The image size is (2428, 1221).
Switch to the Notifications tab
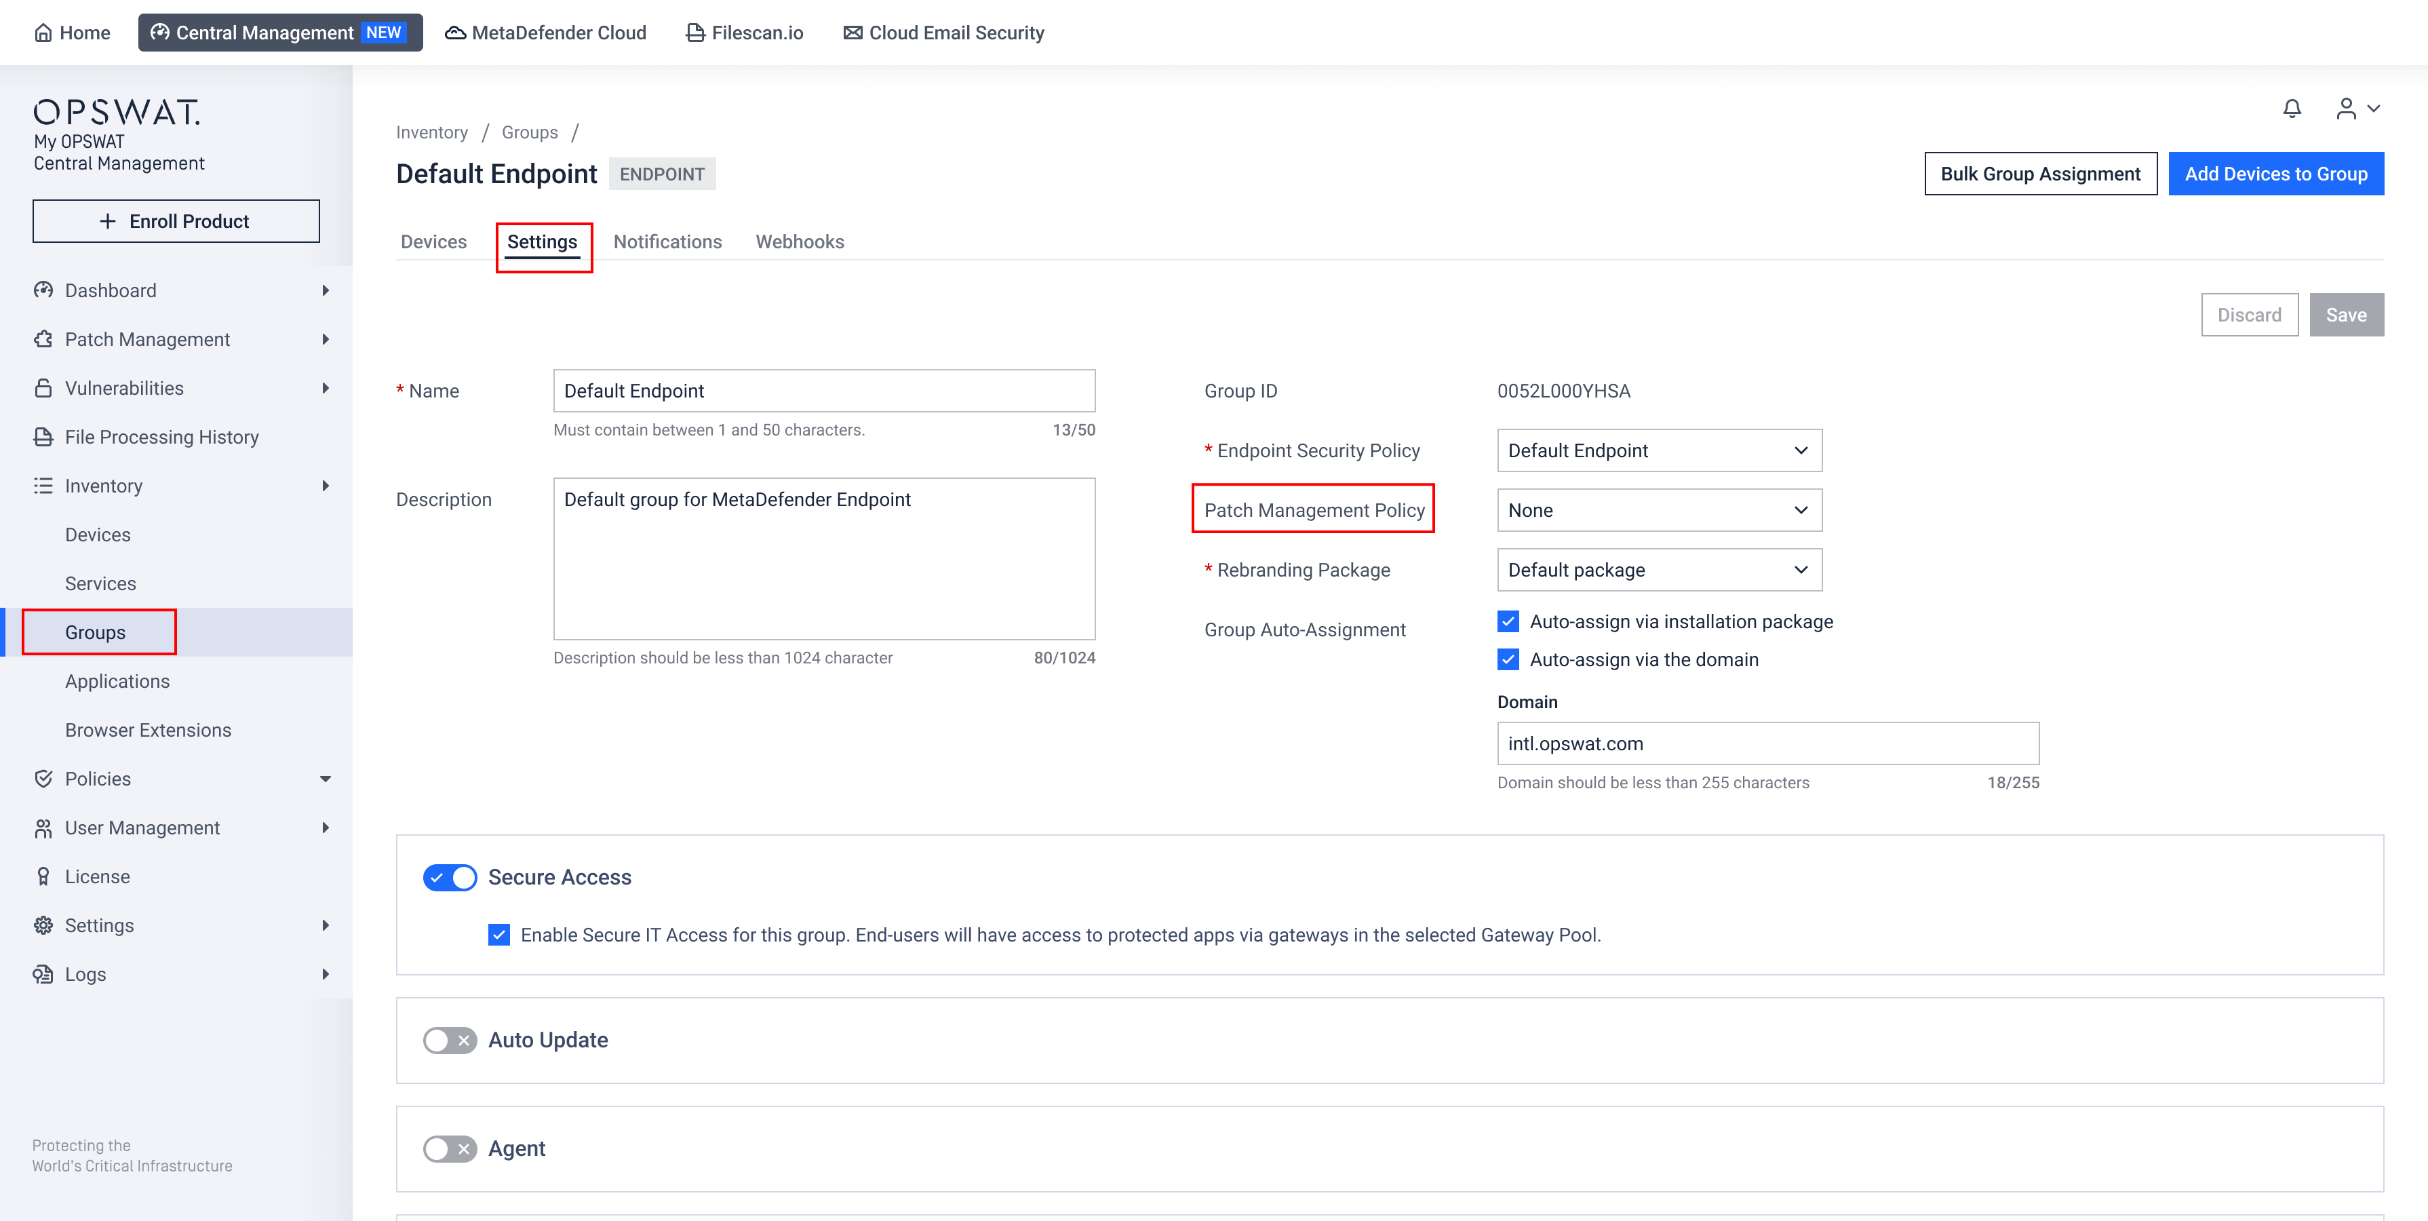[x=667, y=242]
